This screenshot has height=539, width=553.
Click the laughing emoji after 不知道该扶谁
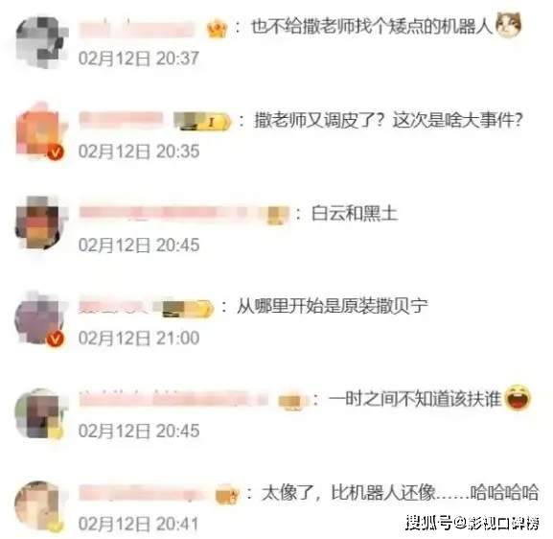(x=518, y=398)
